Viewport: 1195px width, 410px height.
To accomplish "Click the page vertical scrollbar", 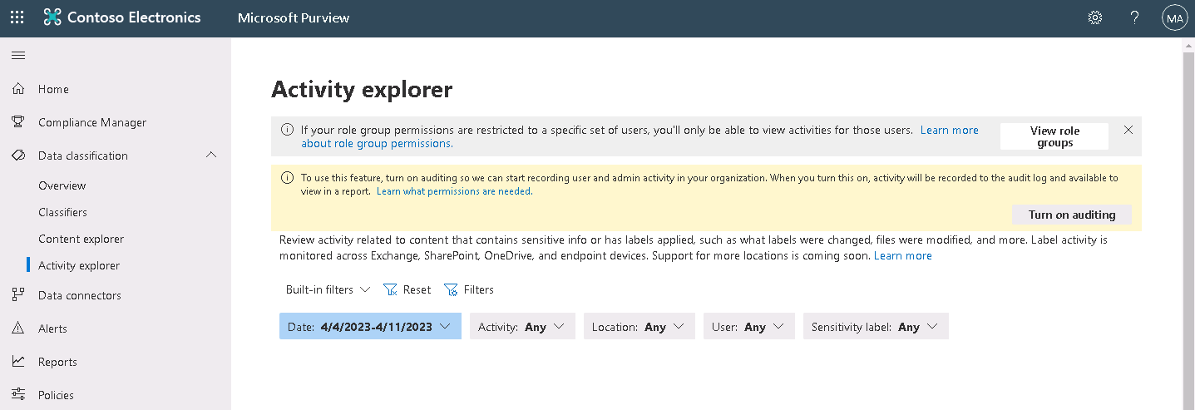I will (x=1188, y=224).
